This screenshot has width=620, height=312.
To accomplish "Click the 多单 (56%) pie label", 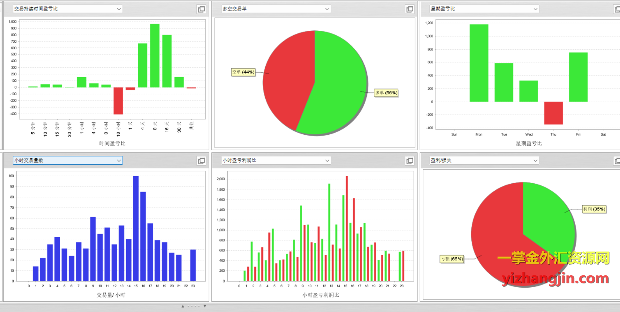I will 386,93.
